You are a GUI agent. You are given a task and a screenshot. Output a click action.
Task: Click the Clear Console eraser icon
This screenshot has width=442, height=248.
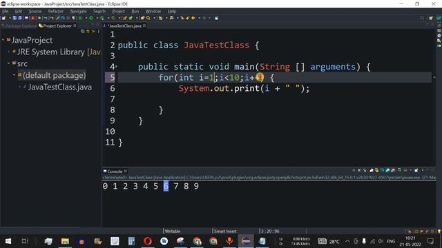372,170
